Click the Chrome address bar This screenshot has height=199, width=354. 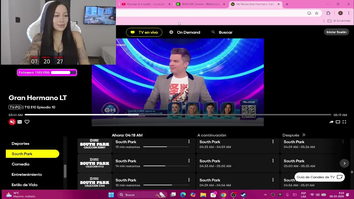pos(210,13)
